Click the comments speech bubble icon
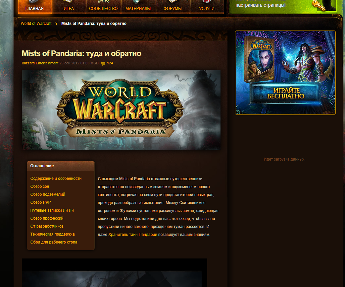 pyautogui.click(x=103, y=63)
